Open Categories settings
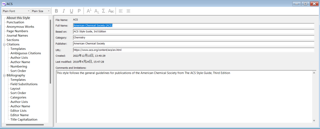This screenshot has height=129, width=320. (18, 97)
